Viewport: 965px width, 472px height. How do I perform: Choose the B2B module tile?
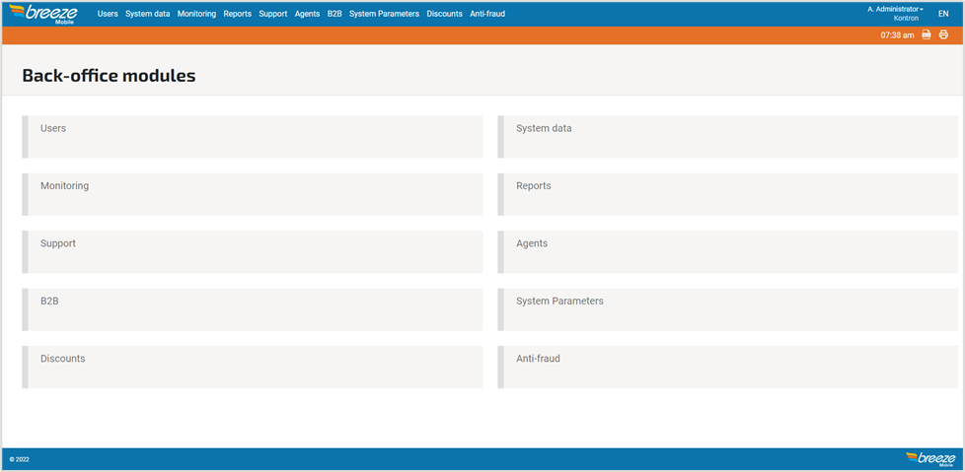[x=253, y=309]
